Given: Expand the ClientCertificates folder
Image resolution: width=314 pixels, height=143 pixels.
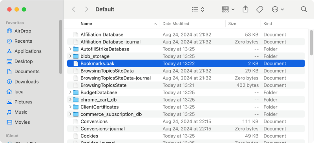Looking at the screenshot, I should [70, 107].
